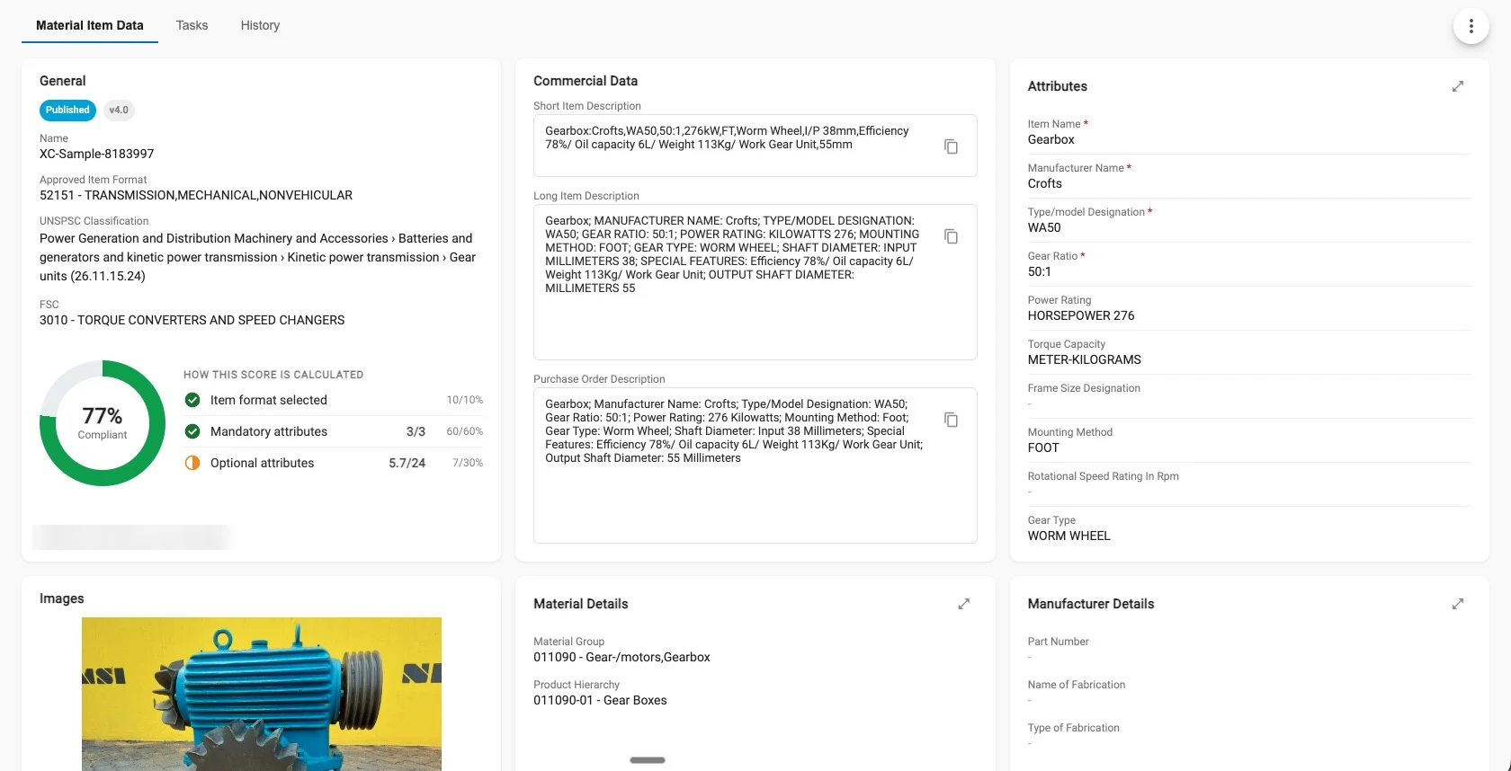Click the Mandatory attributes score row label
This screenshot has width=1511, height=771.
point(269,431)
